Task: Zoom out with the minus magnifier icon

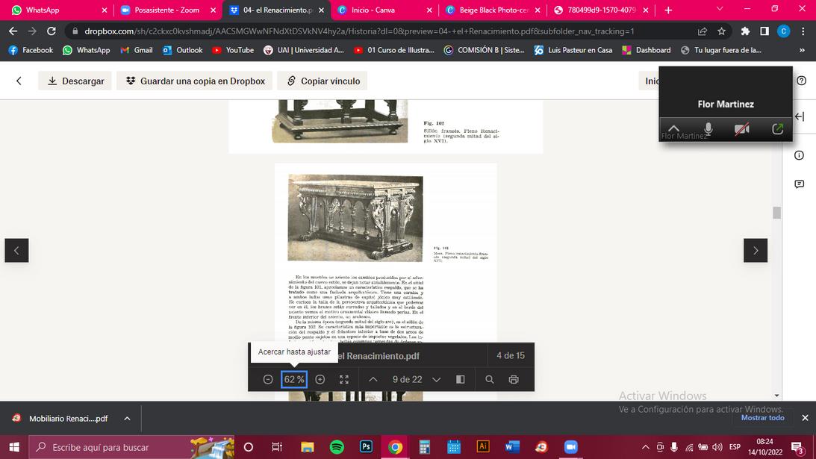Action: tap(267, 379)
